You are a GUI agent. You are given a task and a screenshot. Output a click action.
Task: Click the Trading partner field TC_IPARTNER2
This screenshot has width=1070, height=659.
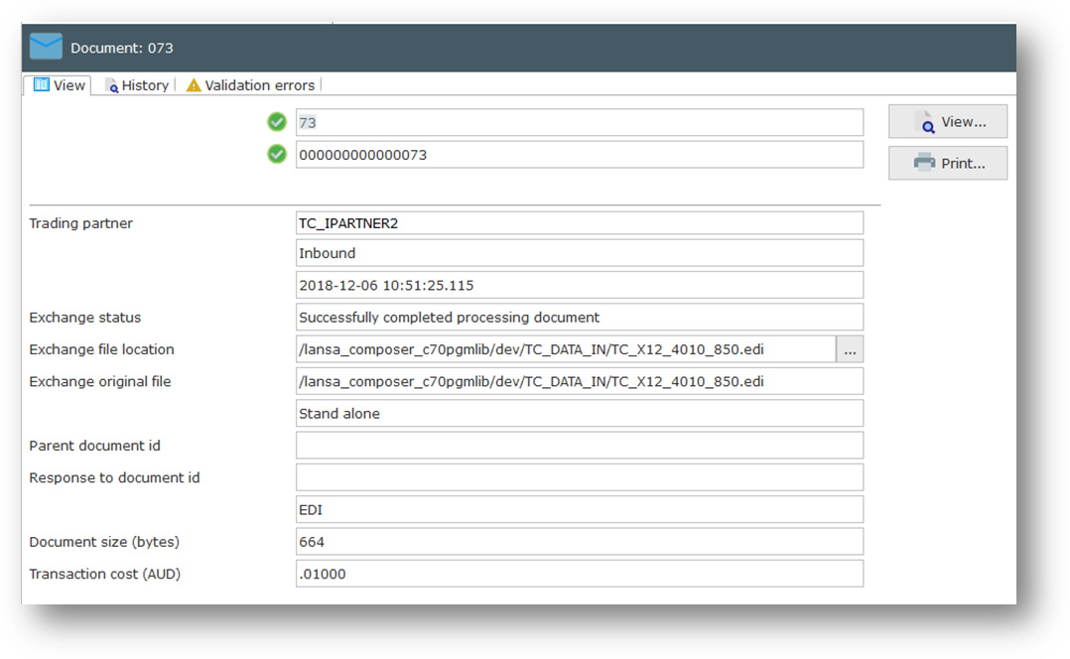click(x=579, y=223)
